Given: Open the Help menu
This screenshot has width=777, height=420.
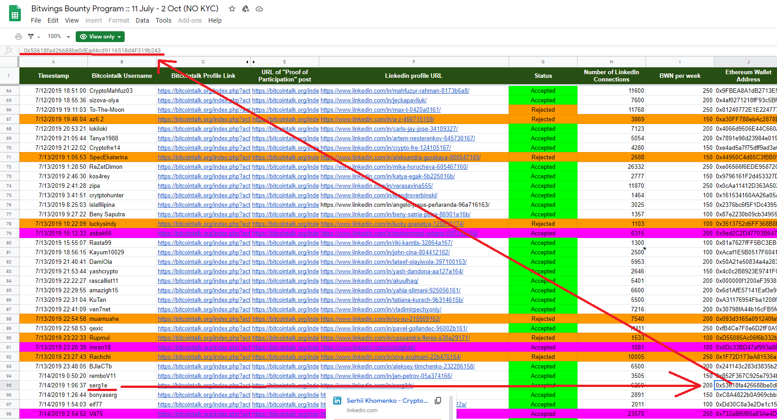Looking at the screenshot, I should [x=215, y=20].
